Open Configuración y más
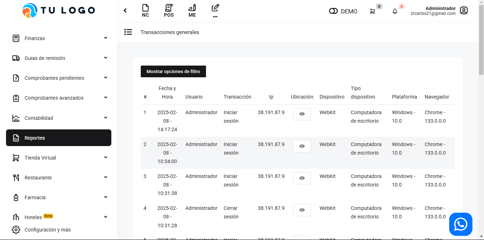 coord(48,230)
